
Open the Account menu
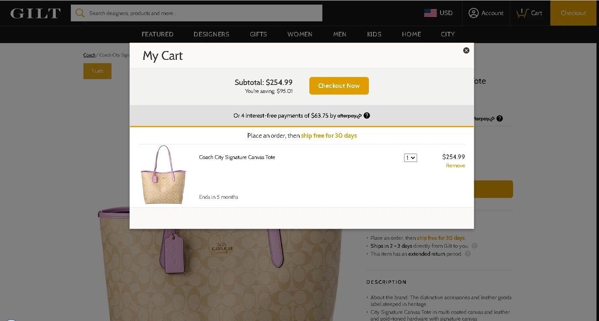(x=486, y=13)
